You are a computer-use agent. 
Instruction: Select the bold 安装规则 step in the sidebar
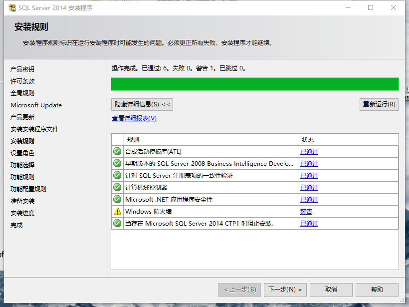(x=22, y=141)
